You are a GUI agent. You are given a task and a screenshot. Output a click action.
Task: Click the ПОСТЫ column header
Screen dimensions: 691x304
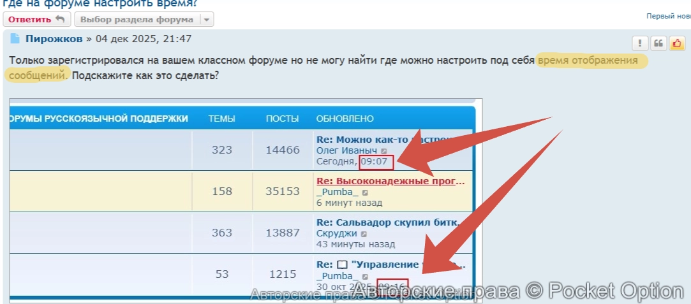coord(282,119)
